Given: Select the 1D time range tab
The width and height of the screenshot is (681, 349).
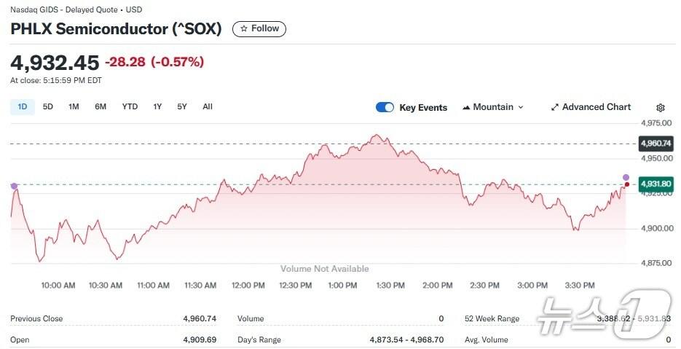Looking at the screenshot, I should 22,106.
